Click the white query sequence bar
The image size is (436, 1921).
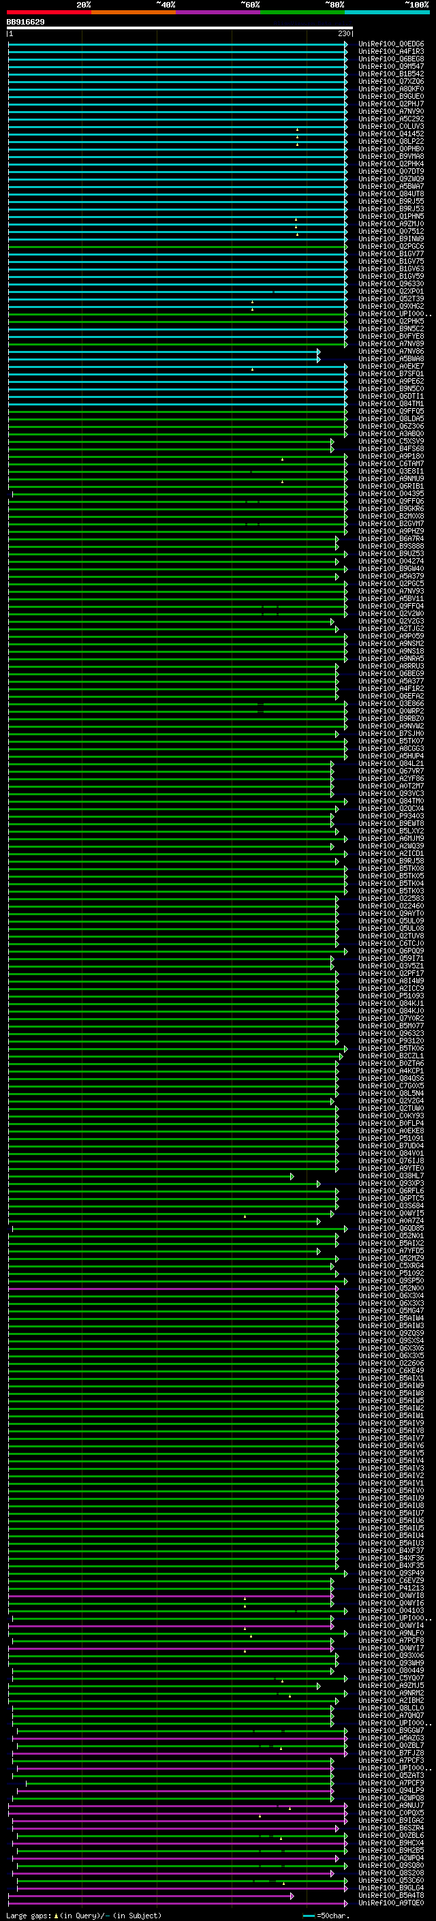[180, 29]
